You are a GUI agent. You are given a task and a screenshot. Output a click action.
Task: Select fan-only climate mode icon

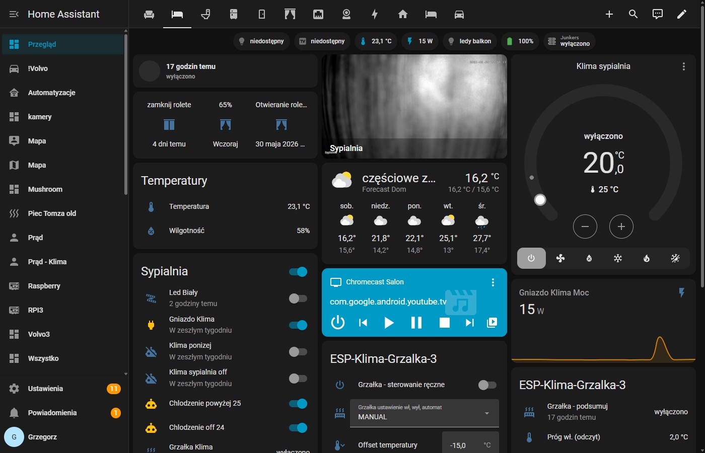(560, 258)
